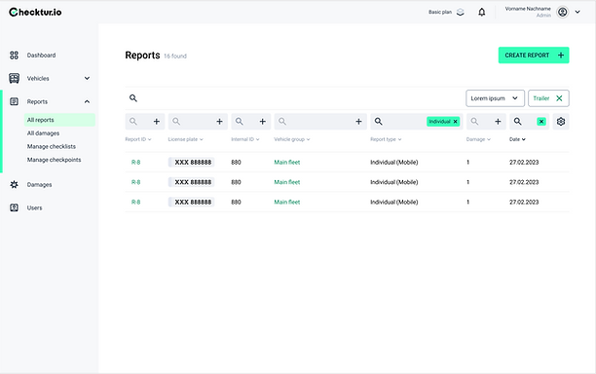Open All damages in sidebar
This screenshot has width=596, height=374.
[43, 133]
